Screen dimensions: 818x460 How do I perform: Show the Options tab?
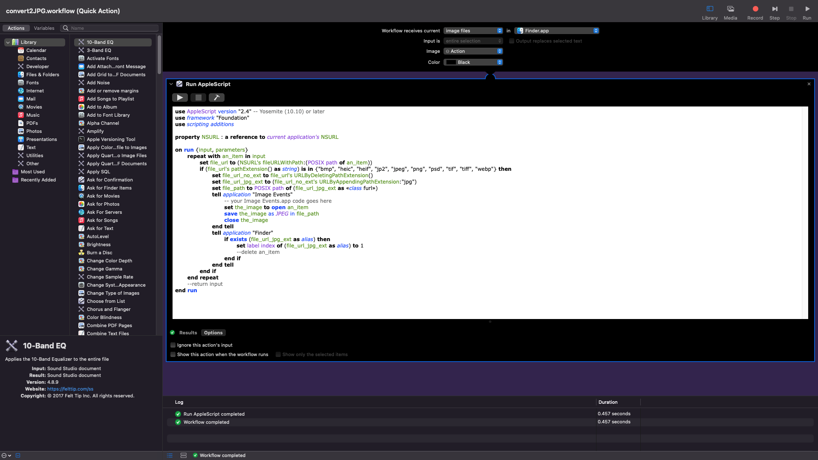click(x=213, y=333)
